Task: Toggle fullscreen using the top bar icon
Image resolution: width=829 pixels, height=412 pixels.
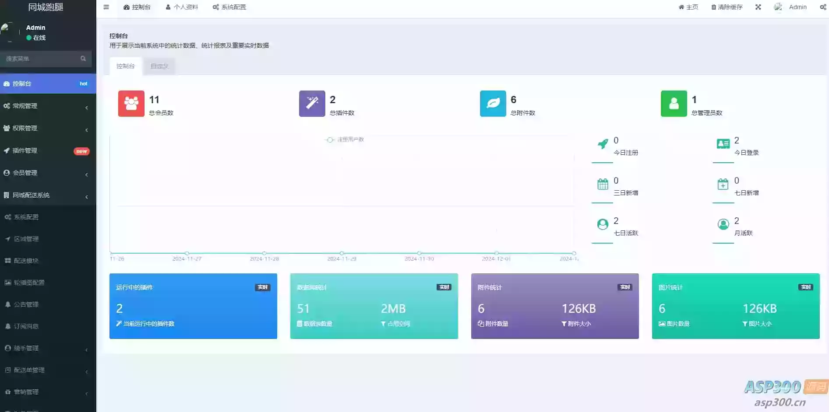Action: [x=758, y=7]
